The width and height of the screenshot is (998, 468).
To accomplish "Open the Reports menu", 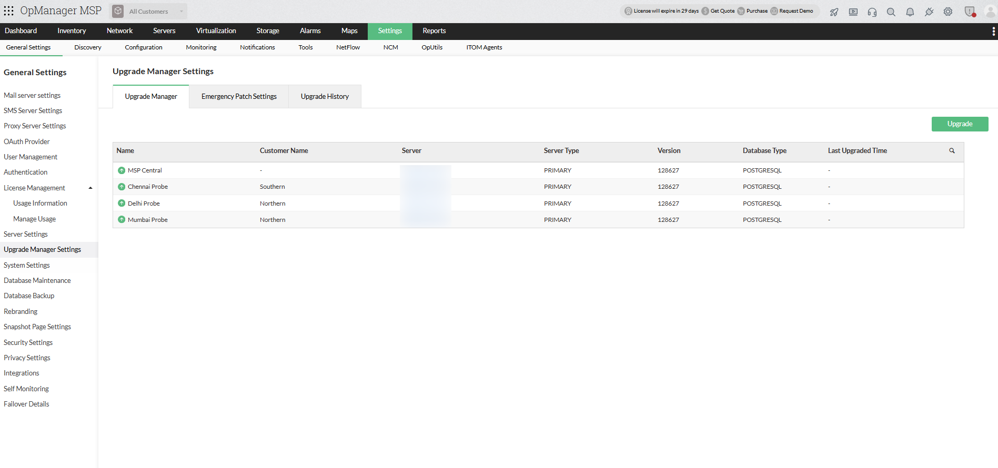I will (x=434, y=31).
